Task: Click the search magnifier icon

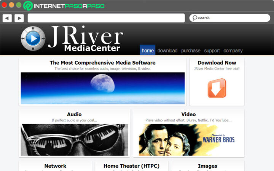Action: point(194,18)
